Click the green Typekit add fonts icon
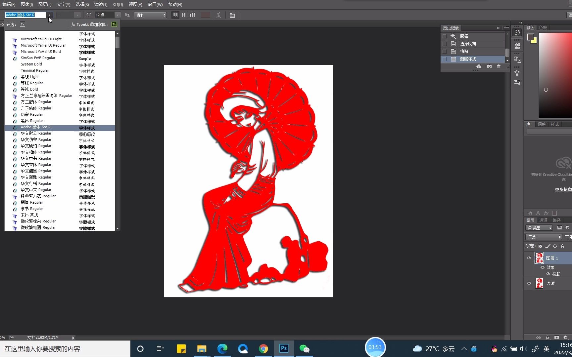The height and width of the screenshot is (357, 572). click(114, 24)
